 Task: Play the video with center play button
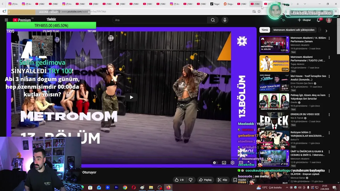coord(131,97)
